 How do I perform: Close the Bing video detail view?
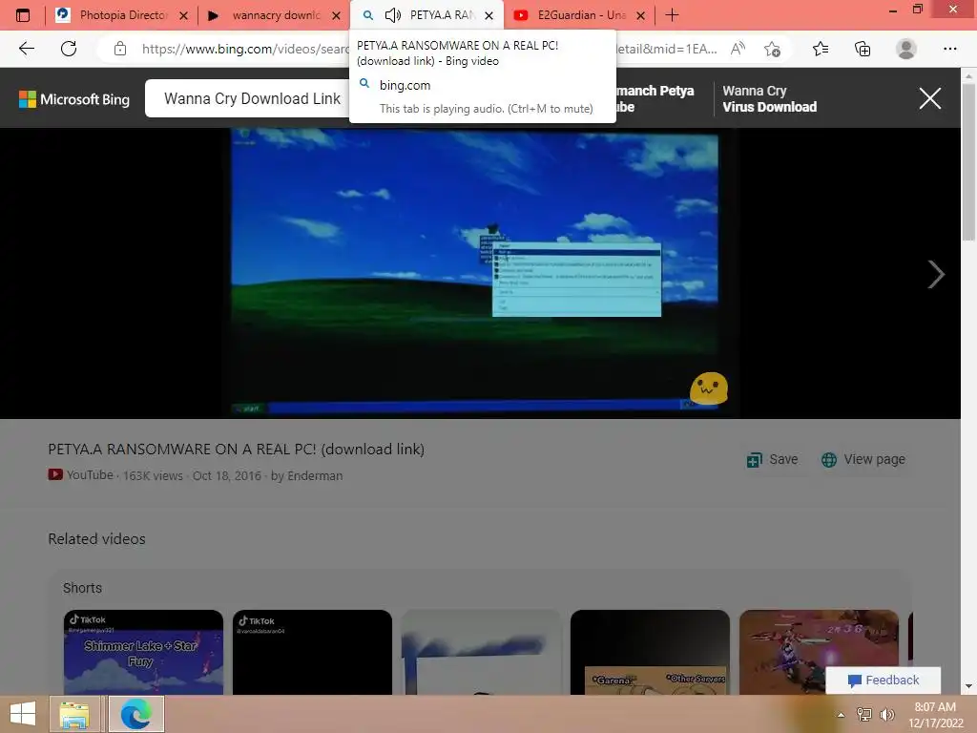(929, 98)
